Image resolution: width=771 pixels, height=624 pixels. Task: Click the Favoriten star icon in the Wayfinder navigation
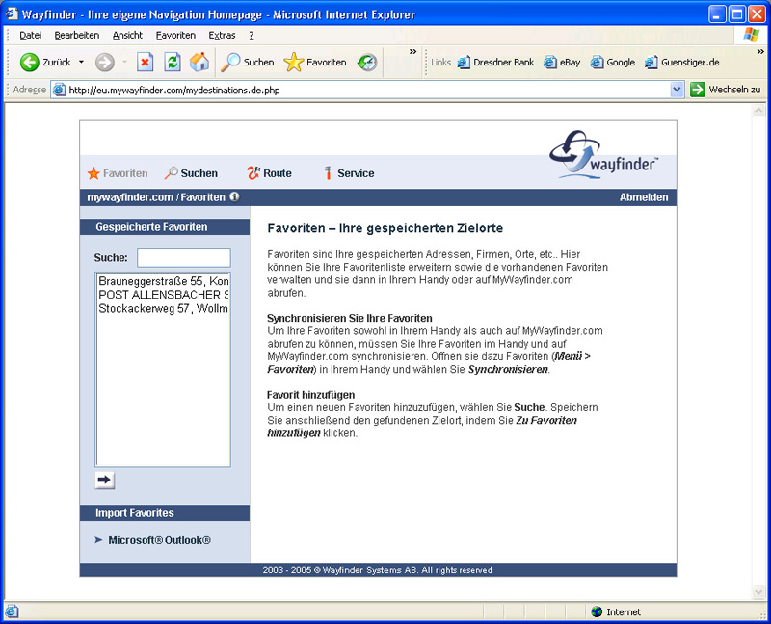(x=93, y=173)
